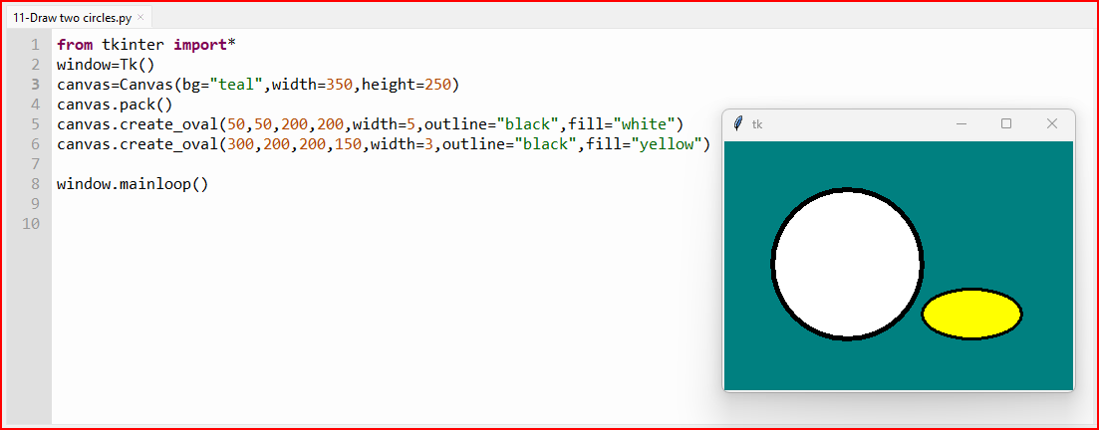Screen dimensions: 1099x430
Task: Maximize the tk window
Action: pos(1006,124)
